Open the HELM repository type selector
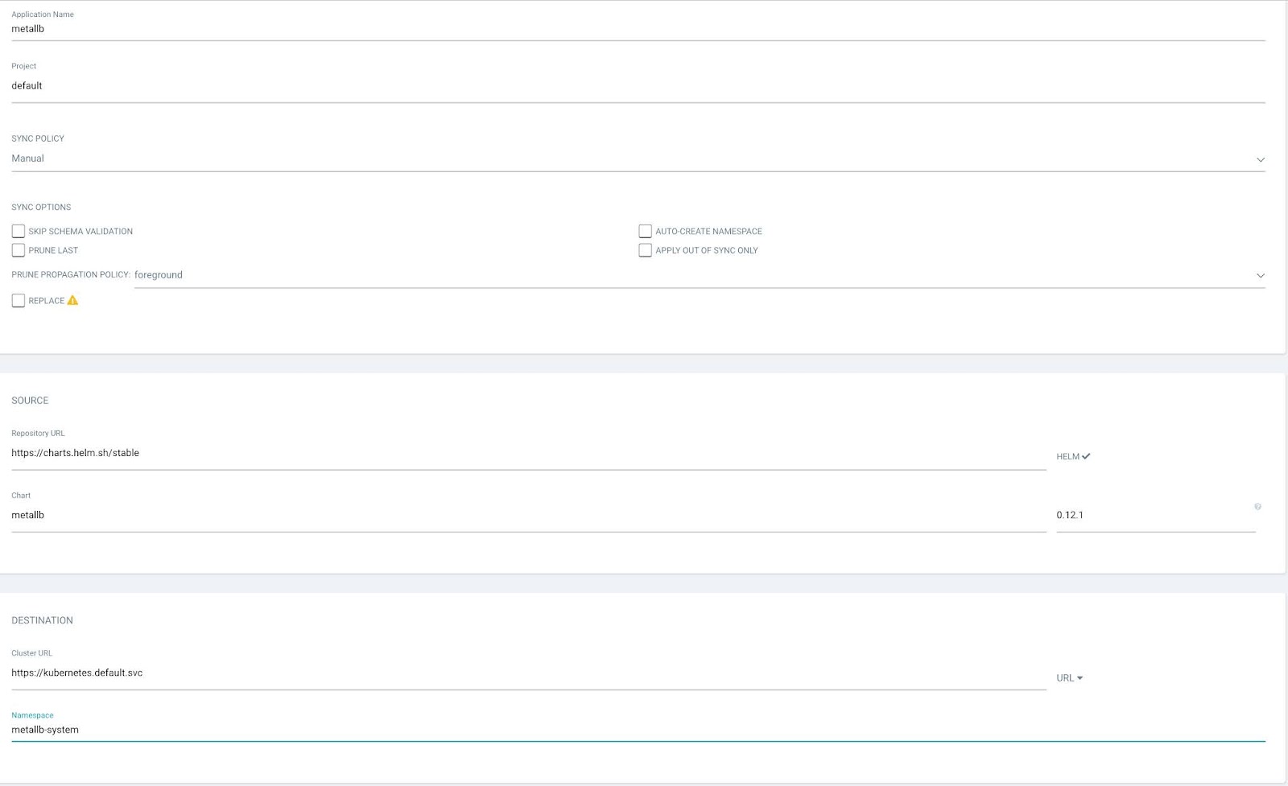The height and width of the screenshot is (786, 1288). (1073, 456)
